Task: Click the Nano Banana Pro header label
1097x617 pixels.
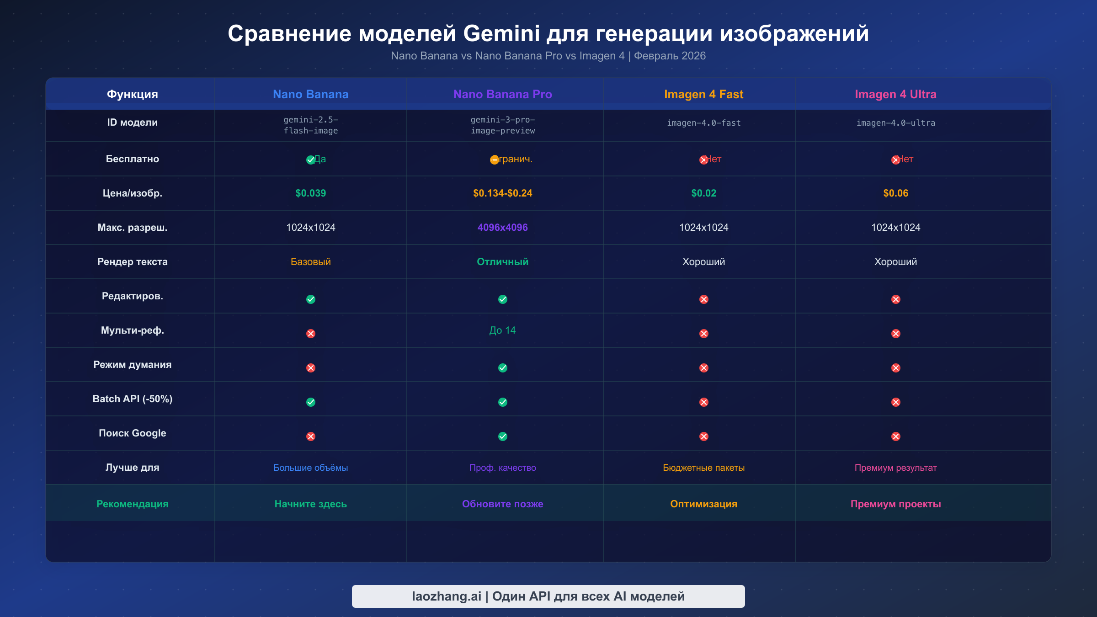Action: [x=503, y=94]
